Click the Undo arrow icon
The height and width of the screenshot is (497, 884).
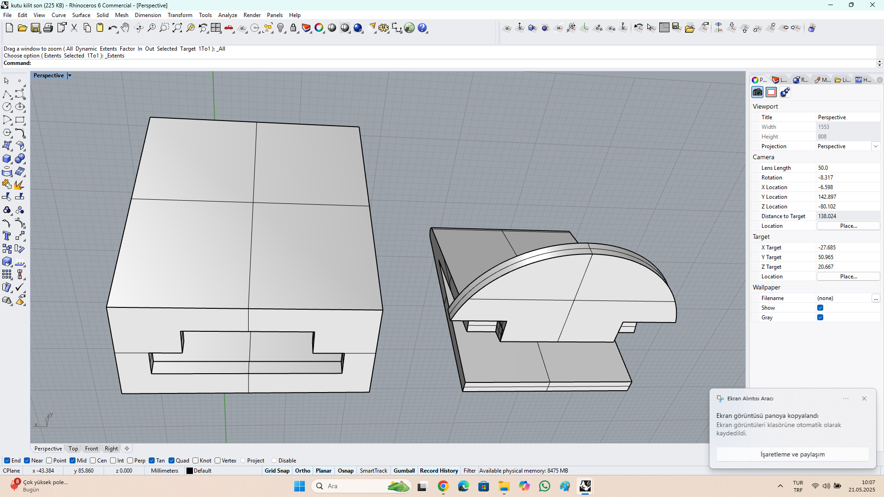coord(113,28)
